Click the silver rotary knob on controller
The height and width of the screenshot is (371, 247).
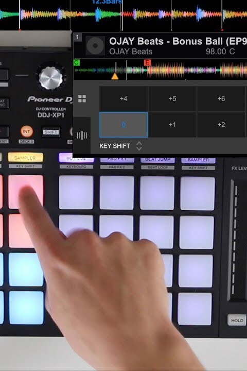(x=50, y=78)
